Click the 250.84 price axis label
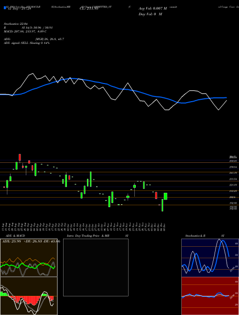 (x=233, y=167)
